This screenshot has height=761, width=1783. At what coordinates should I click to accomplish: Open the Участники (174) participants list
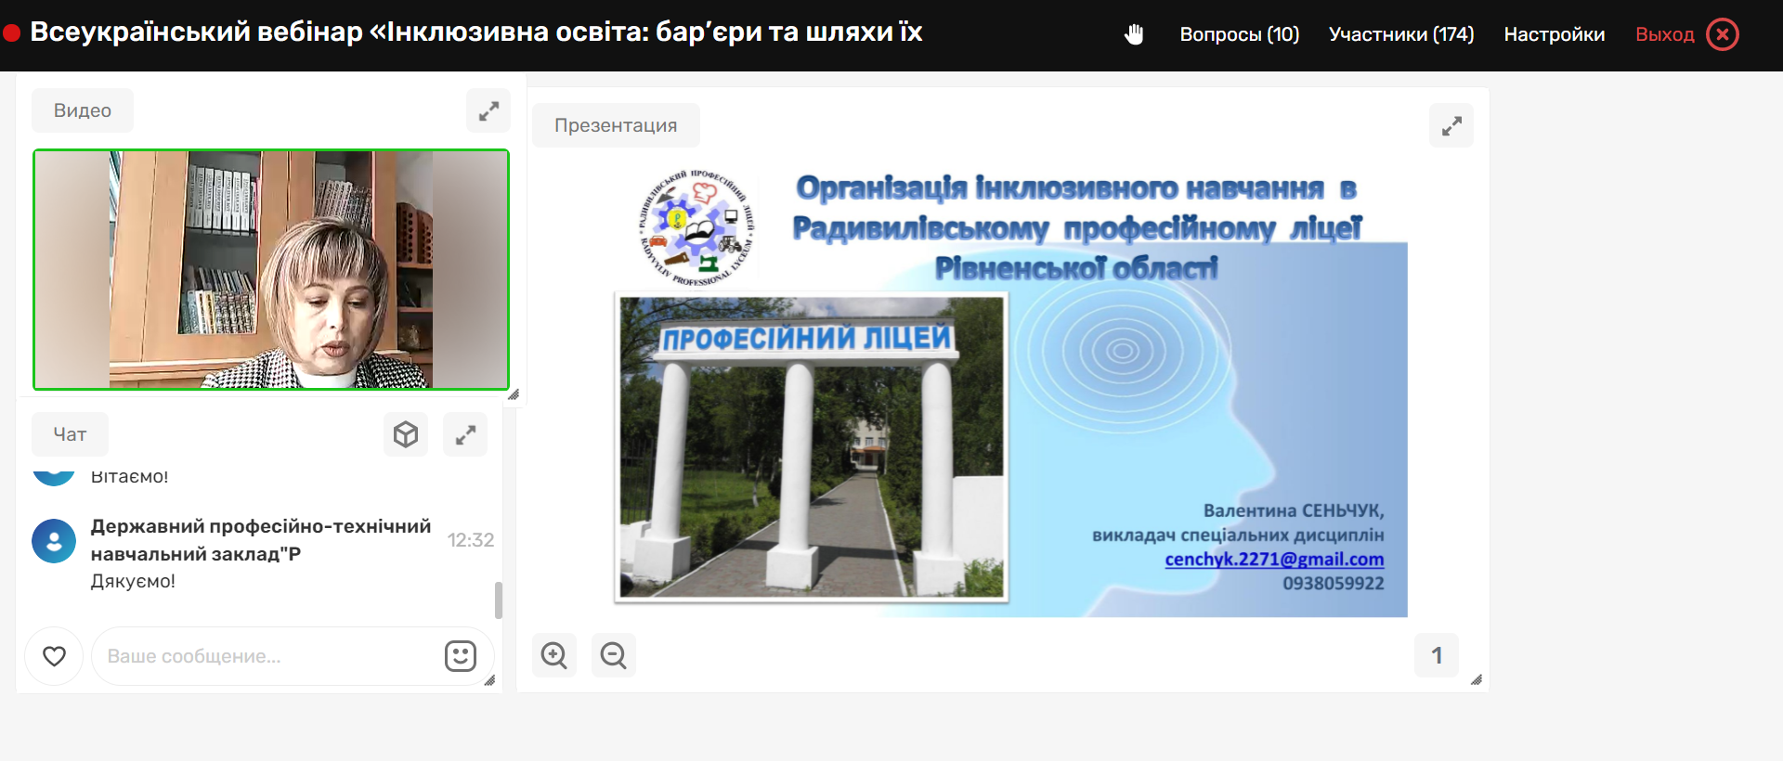click(1400, 34)
